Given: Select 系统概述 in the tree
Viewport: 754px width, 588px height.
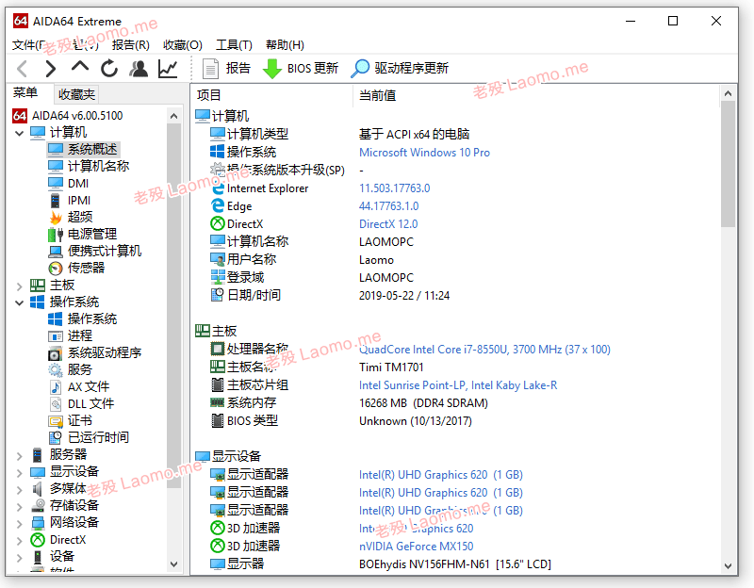Looking at the screenshot, I should (x=83, y=149).
